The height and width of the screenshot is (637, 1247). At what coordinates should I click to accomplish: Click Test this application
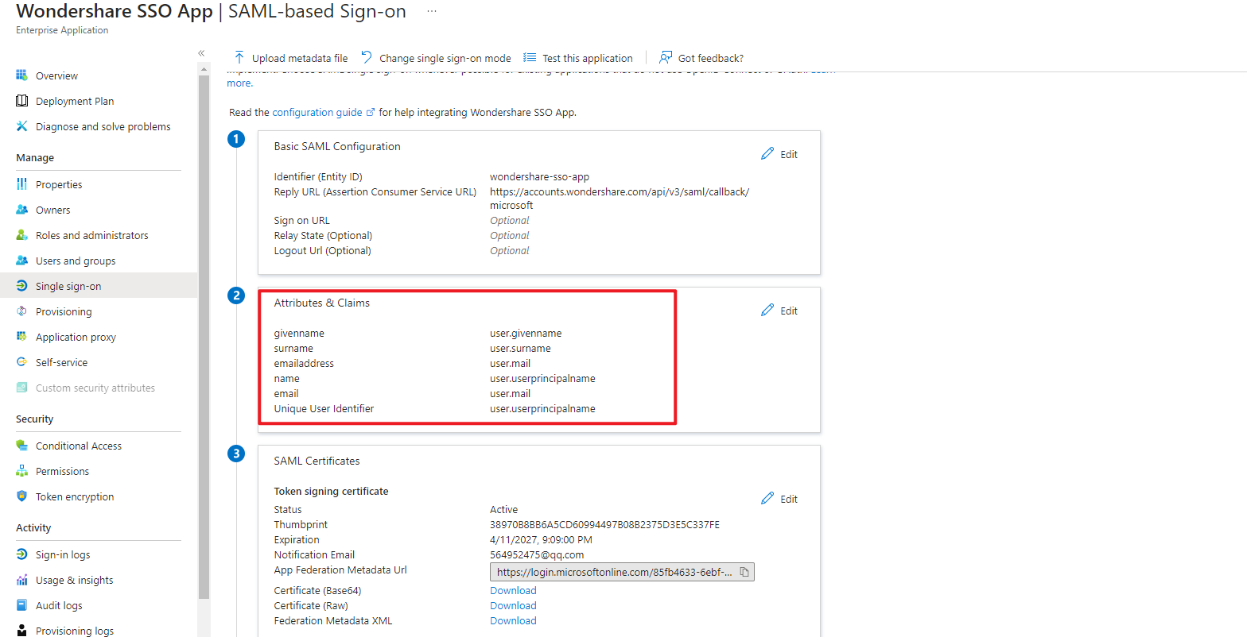(x=578, y=57)
